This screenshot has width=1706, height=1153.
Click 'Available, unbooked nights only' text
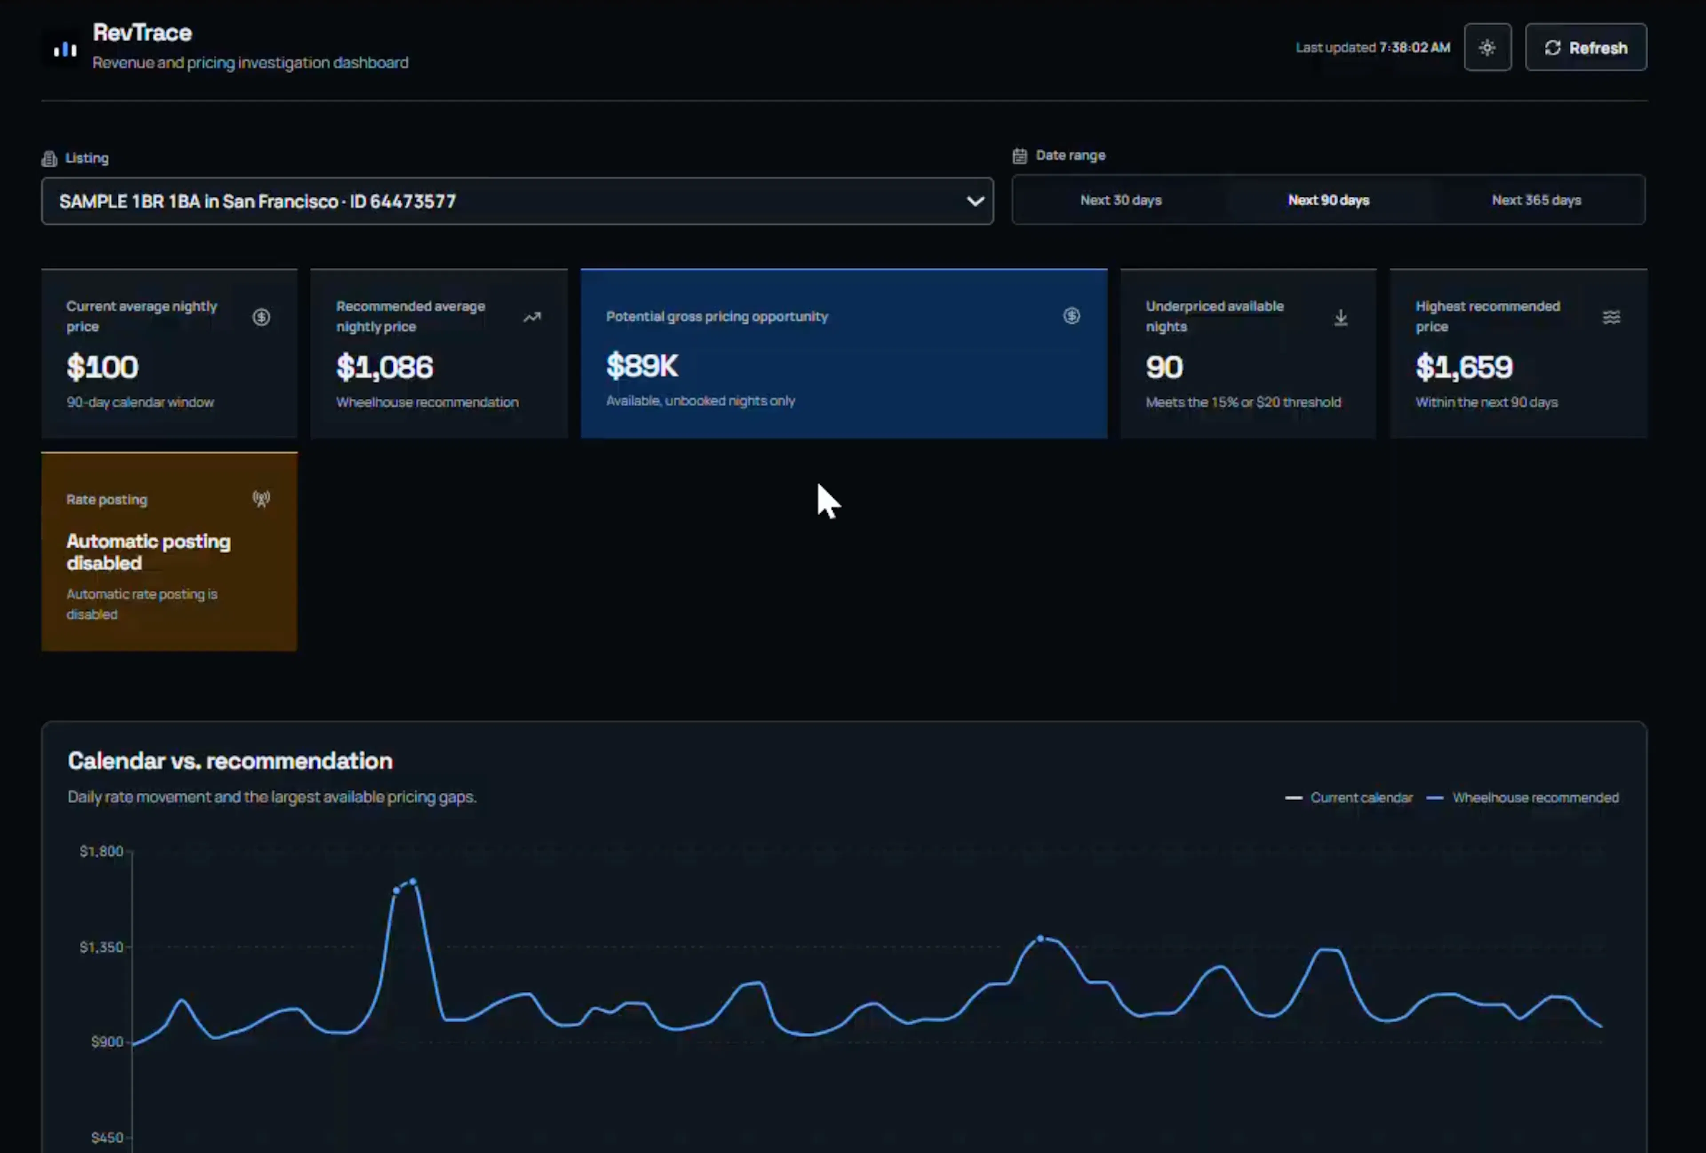(x=700, y=400)
